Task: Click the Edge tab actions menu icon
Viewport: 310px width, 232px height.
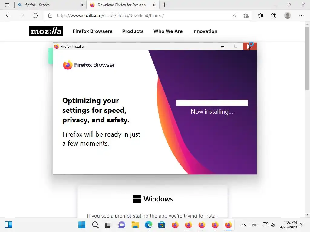Action: [x=7, y=5]
